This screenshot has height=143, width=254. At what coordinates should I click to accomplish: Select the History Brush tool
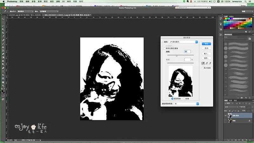click(x=3, y=51)
